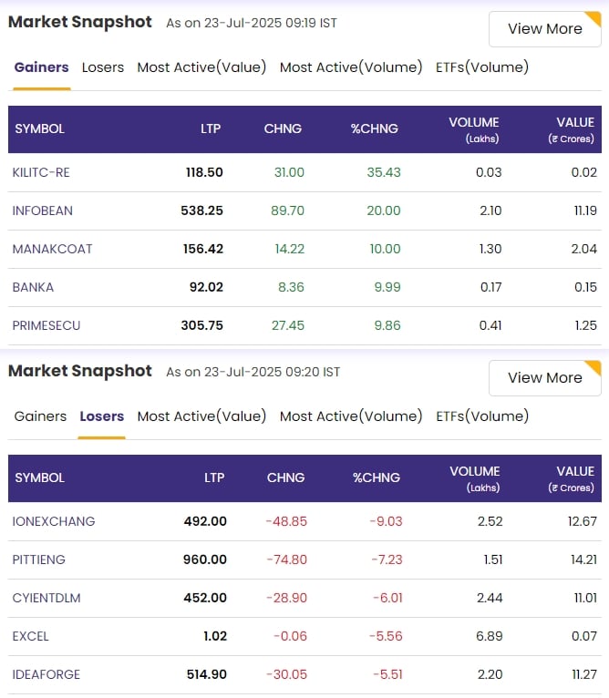The height and width of the screenshot is (698, 609).
Task: Open KILITC-RE symbol link
Action: click(x=41, y=172)
